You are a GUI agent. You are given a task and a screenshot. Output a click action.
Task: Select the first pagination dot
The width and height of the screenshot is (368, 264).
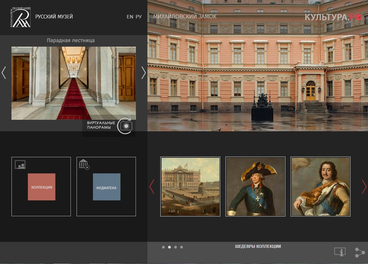click(163, 247)
